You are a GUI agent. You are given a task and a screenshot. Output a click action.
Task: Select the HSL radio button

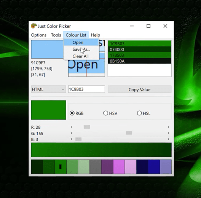tap(139, 113)
